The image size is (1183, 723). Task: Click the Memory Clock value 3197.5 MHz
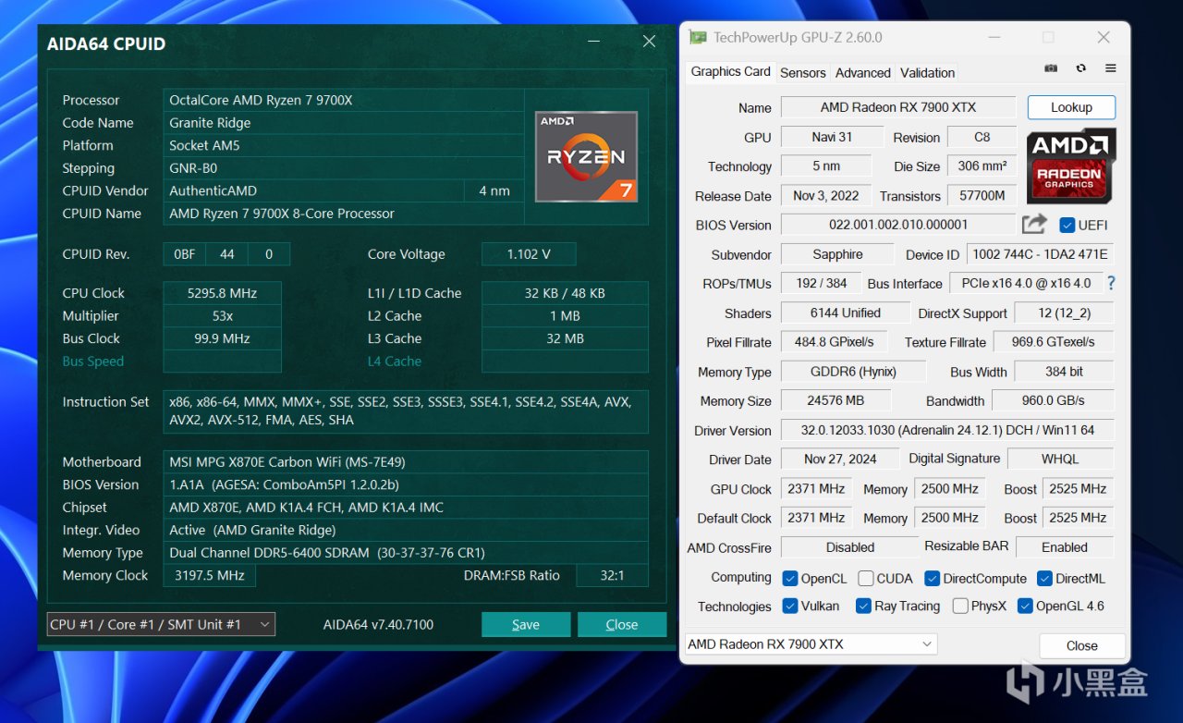[x=210, y=575]
